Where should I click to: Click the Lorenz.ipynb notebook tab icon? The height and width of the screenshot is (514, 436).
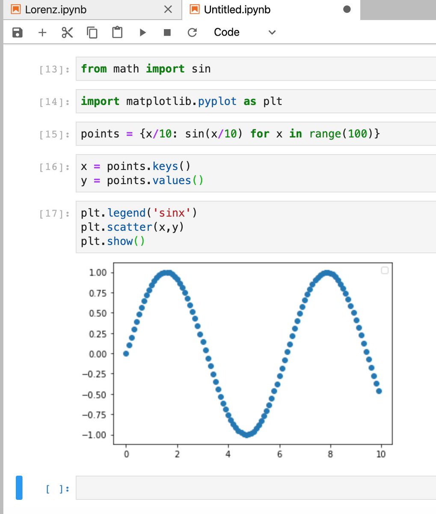click(x=16, y=9)
